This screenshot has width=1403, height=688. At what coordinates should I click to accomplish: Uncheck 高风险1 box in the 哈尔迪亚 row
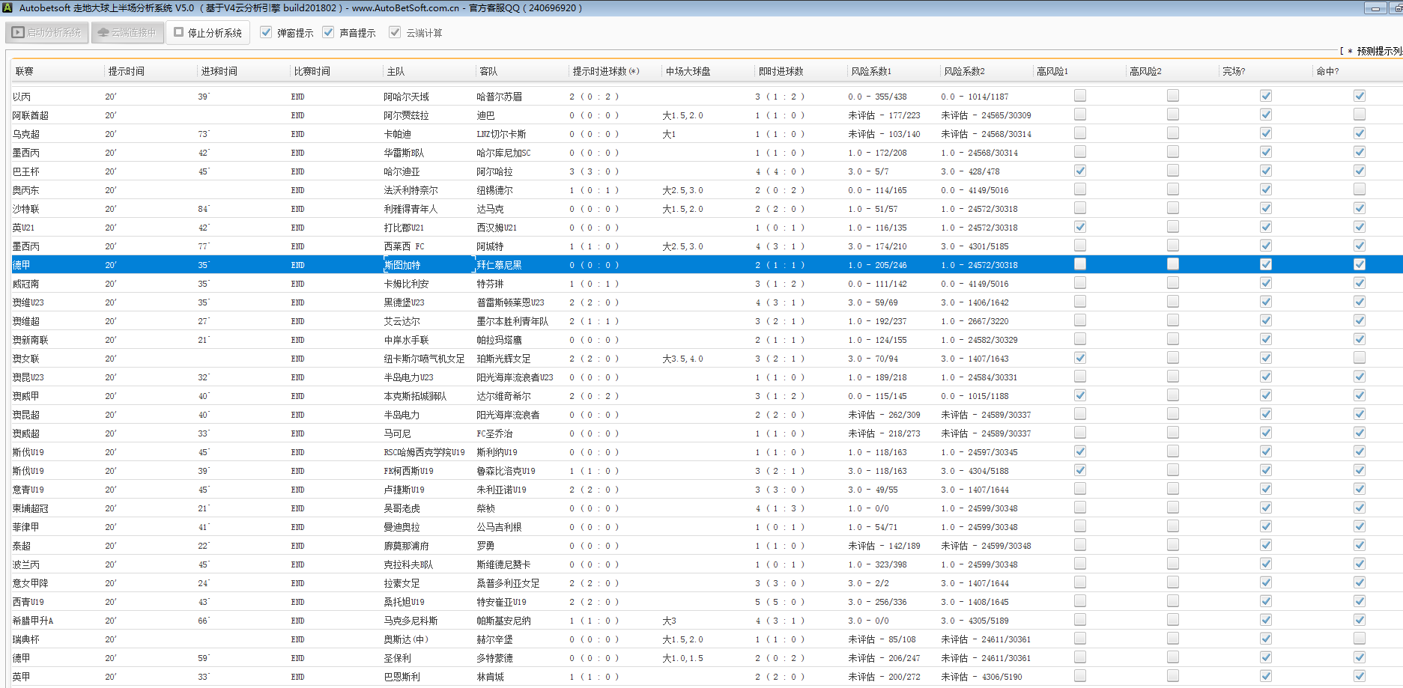[x=1079, y=171]
